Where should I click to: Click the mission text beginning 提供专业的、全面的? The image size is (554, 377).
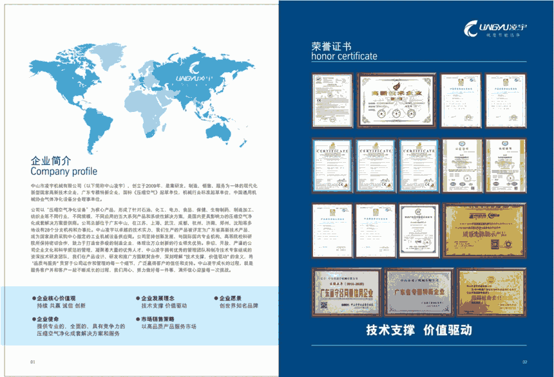pos(81,330)
